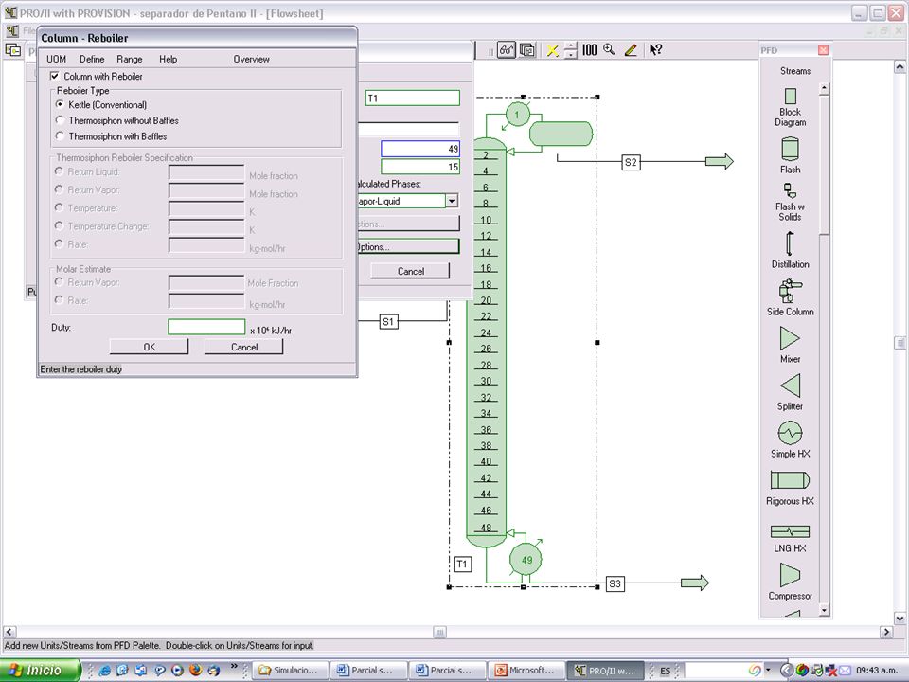The width and height of the screenshot is (909, 682).
Task: Open Overview in Reboiler dialog menu
Action: (x=251, y=59)
